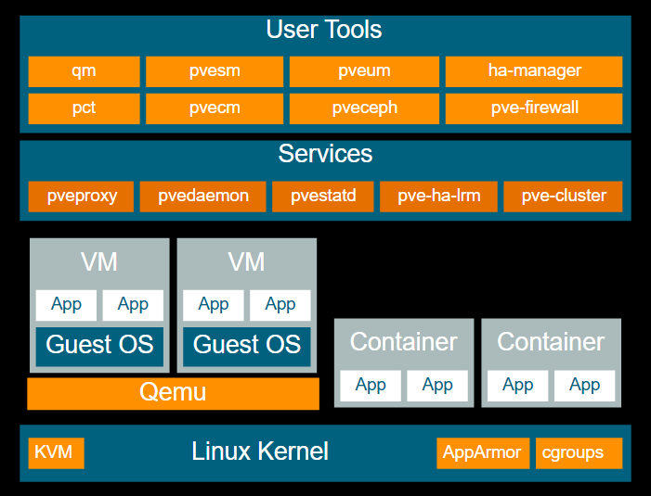This screenshot has height=496, width=651.
Task: Select the pve-ha-lrm service box
Action: 438,197
